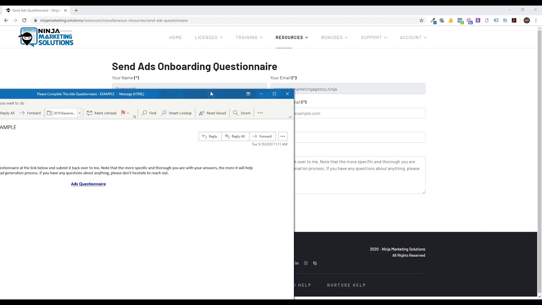This screenshot has width=542, height=305.
Task: Click the Chrome address bar URL
Action: pyautogui.click(x=114, y=20)
